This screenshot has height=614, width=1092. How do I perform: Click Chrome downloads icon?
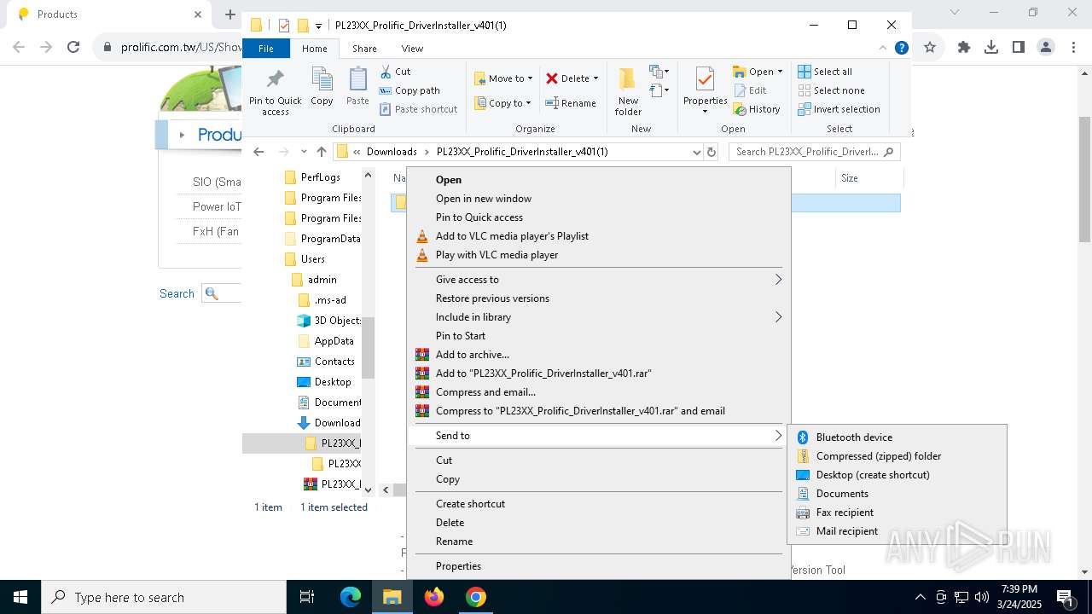pos(990,47)
